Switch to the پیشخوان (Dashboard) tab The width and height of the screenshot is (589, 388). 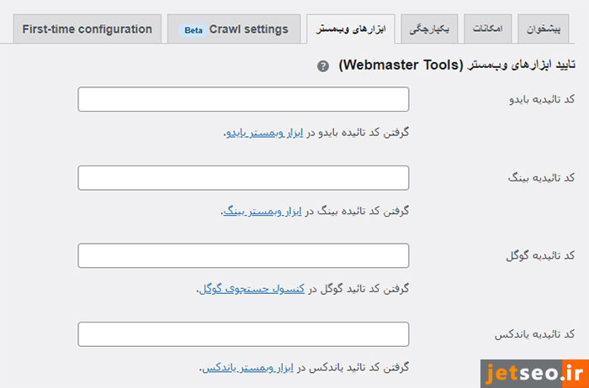[x=546, y=29]
